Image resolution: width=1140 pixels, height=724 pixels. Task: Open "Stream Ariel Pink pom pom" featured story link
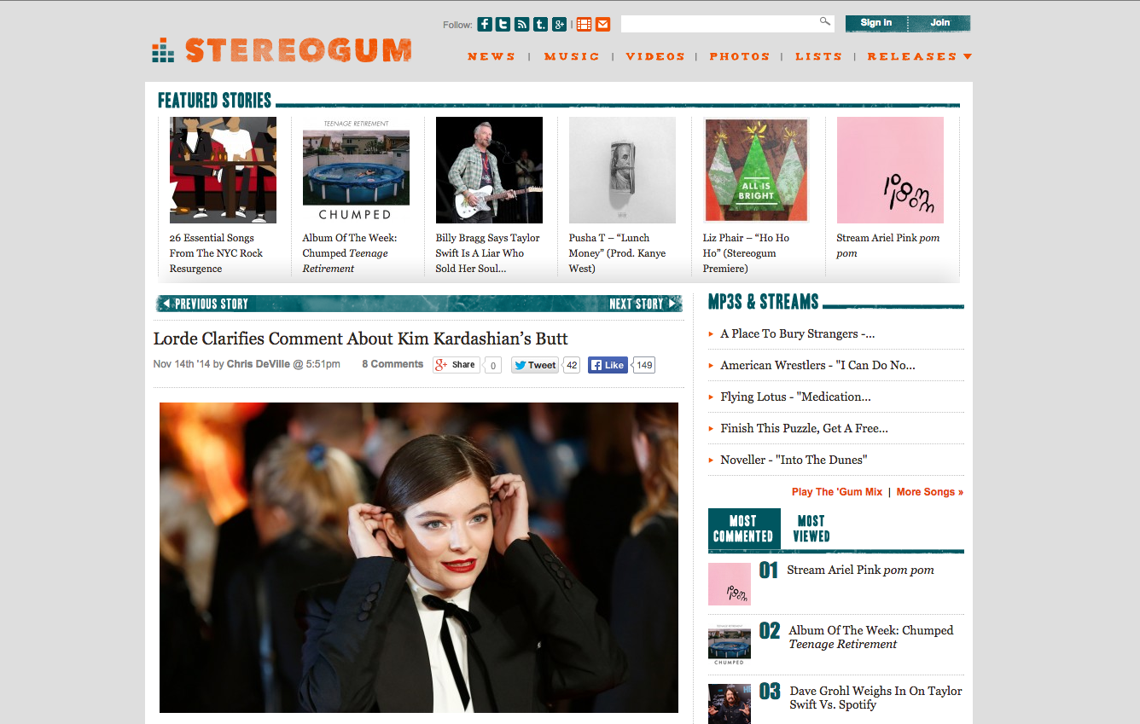[888, 246]
